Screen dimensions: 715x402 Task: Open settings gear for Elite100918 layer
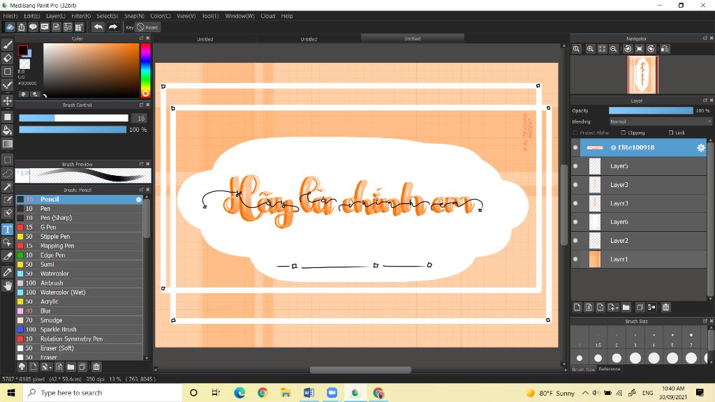click(x=701, y=147)
